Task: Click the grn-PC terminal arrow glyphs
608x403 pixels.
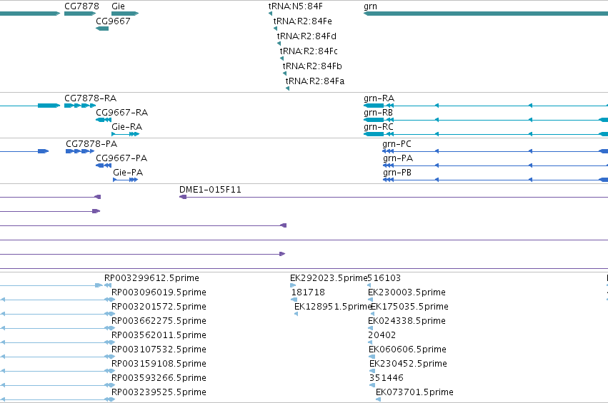Action: 388,151
